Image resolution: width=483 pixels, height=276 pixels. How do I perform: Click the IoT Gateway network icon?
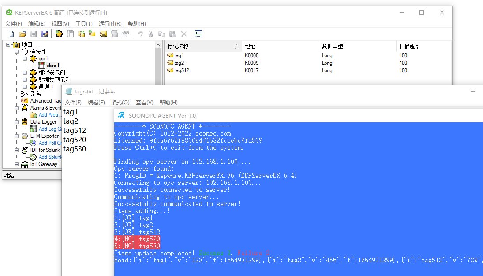25,164
